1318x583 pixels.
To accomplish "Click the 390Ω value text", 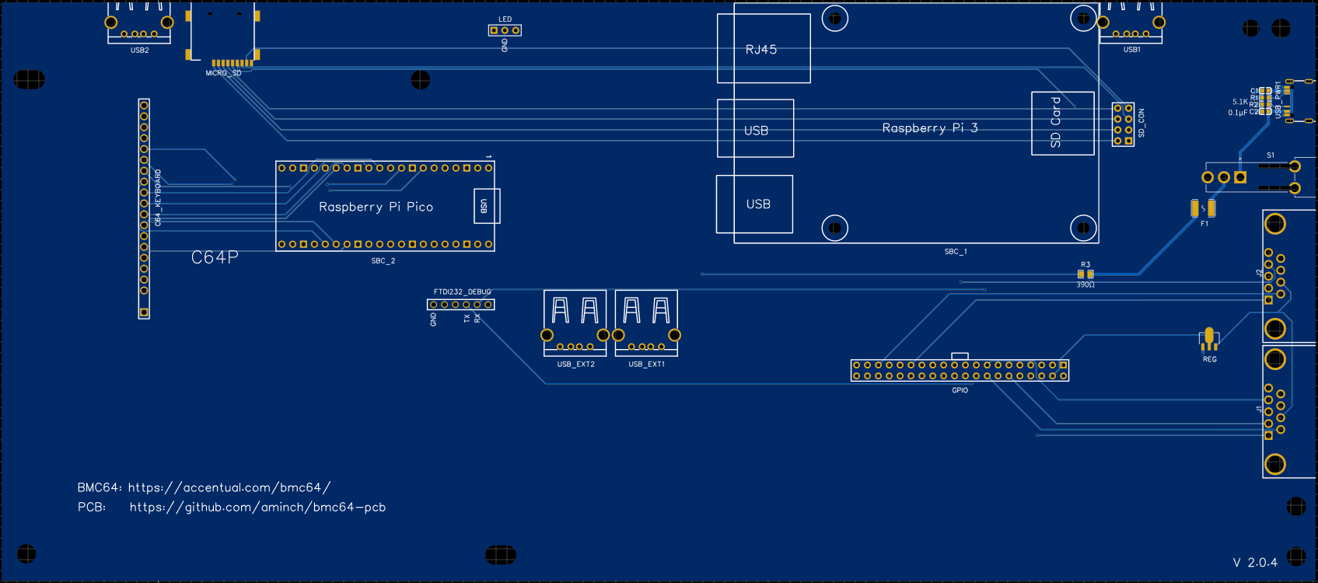I will click(1086, 285).
